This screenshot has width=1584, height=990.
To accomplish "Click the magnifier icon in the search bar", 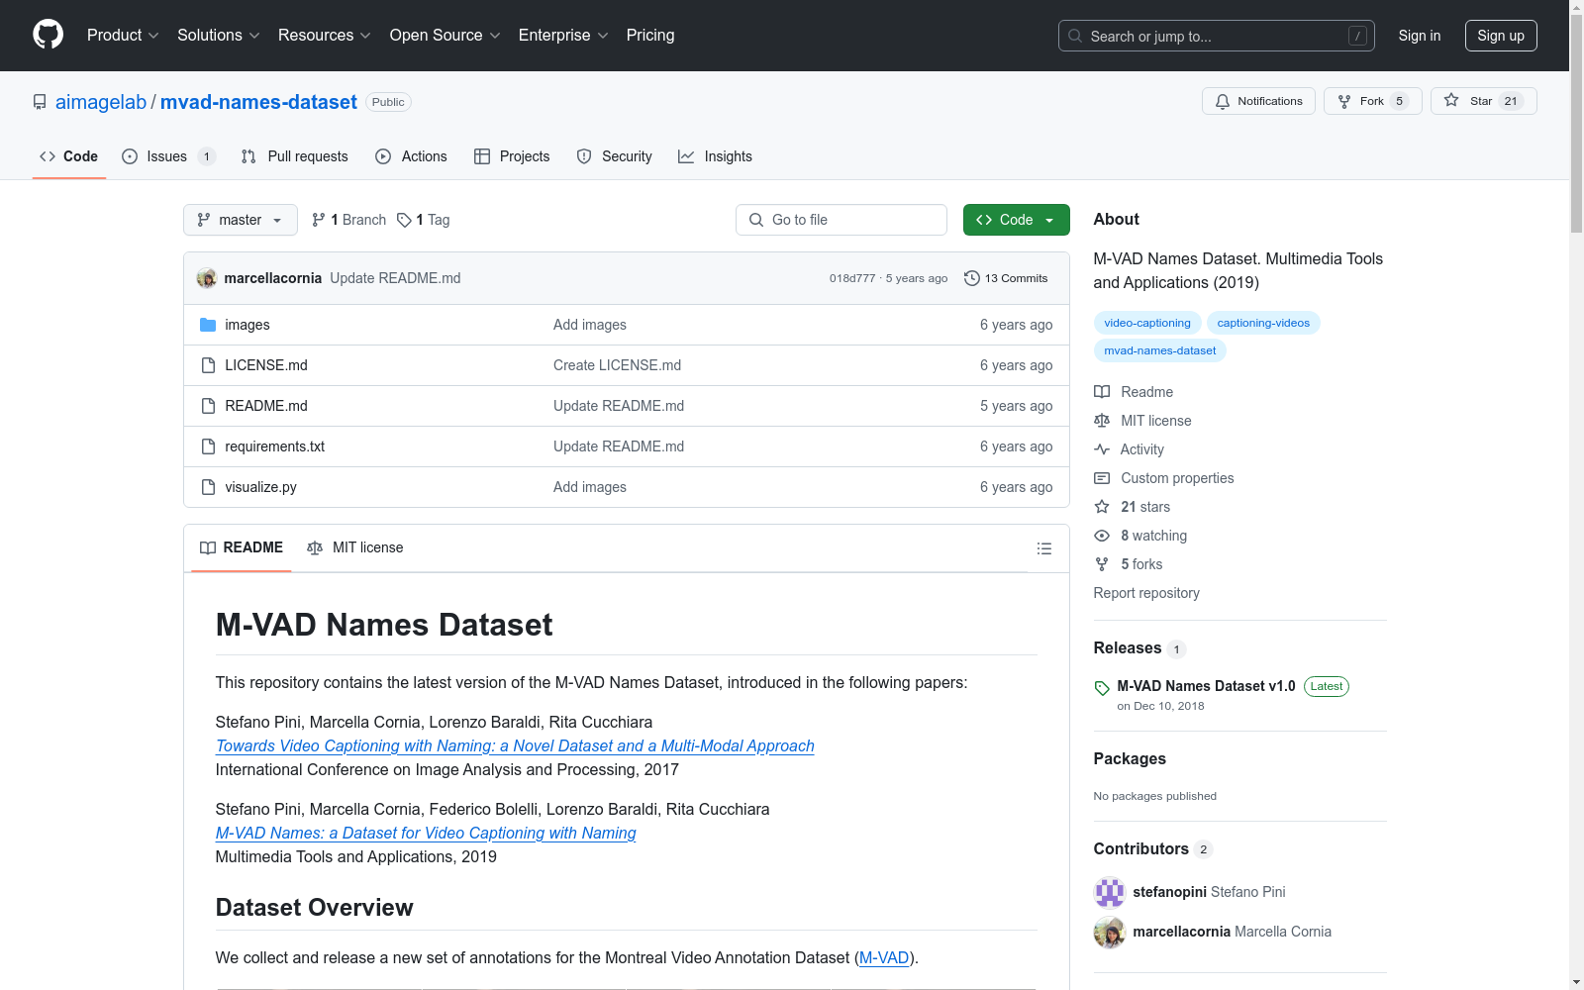I will (x=1075, y=36).
